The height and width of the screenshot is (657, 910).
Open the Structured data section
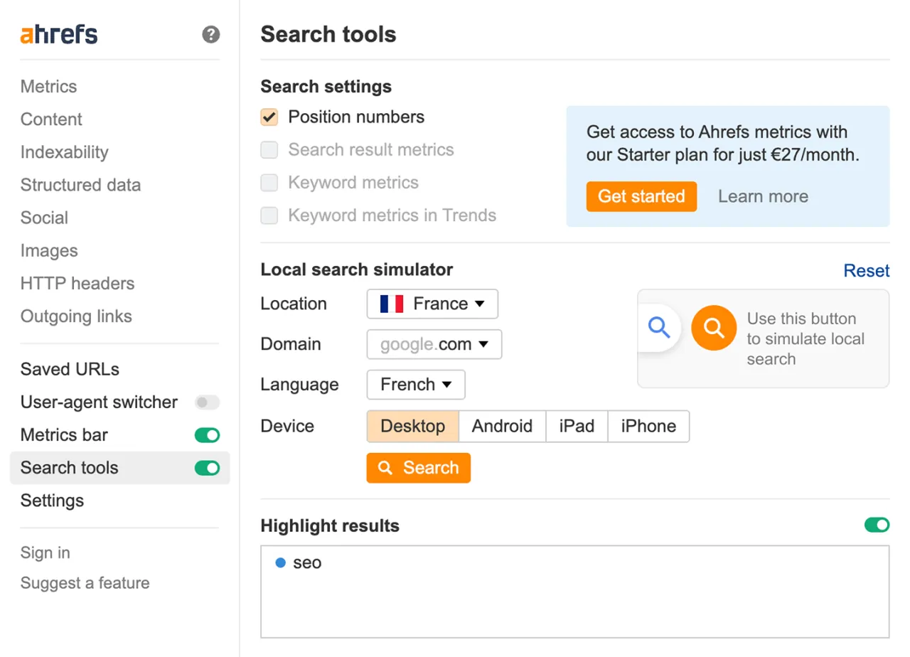click(80, 185)
